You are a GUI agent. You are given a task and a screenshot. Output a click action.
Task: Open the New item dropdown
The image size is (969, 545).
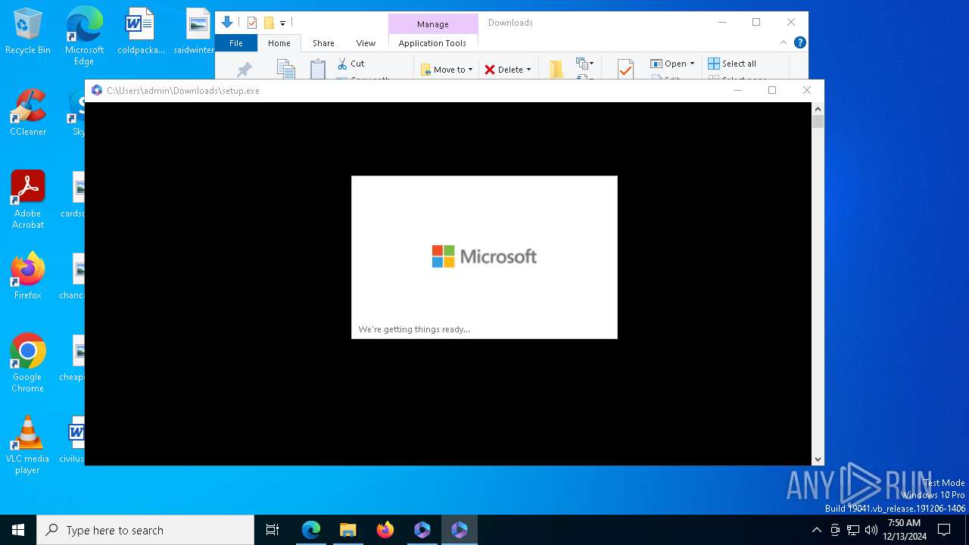584,64
